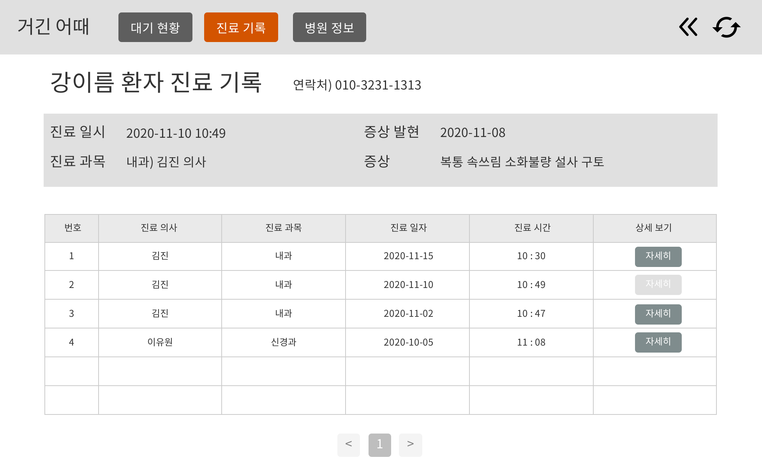Screen dimensions: 762x467
Task: Click the double-chevron back icon
Action: click(688, 27)
